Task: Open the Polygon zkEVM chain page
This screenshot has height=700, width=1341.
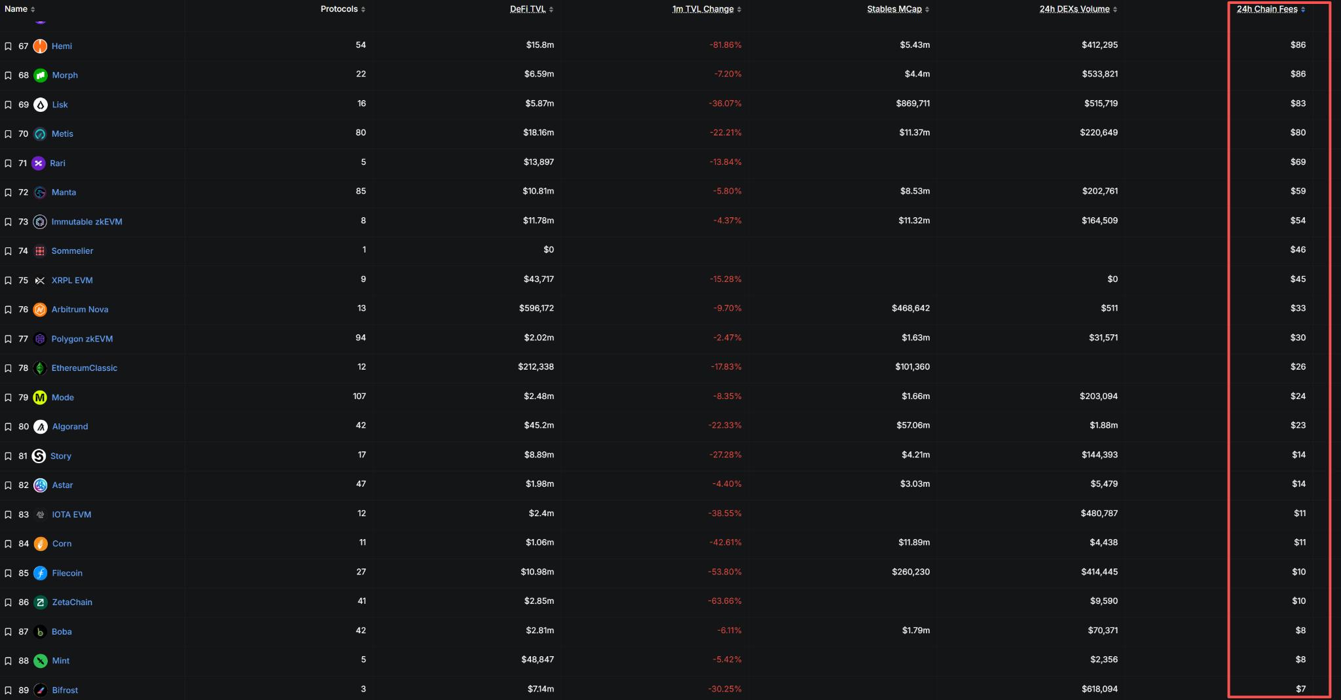Action: [x=82, y=339]
